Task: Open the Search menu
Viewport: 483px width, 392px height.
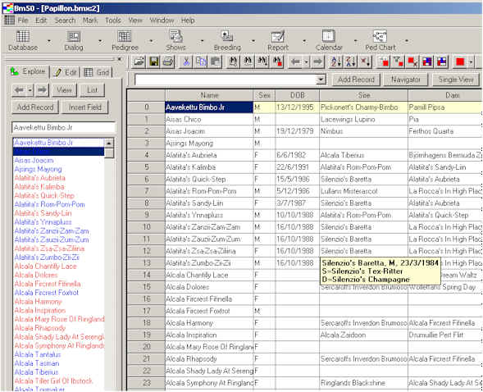Action: [65, 21]
